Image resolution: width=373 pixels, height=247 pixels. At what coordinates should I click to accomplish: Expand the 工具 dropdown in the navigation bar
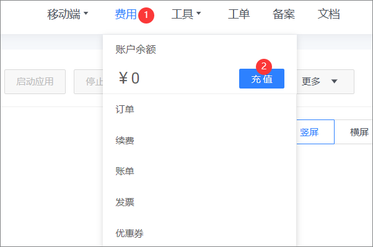pyautogui.click(x=186, y=14)
